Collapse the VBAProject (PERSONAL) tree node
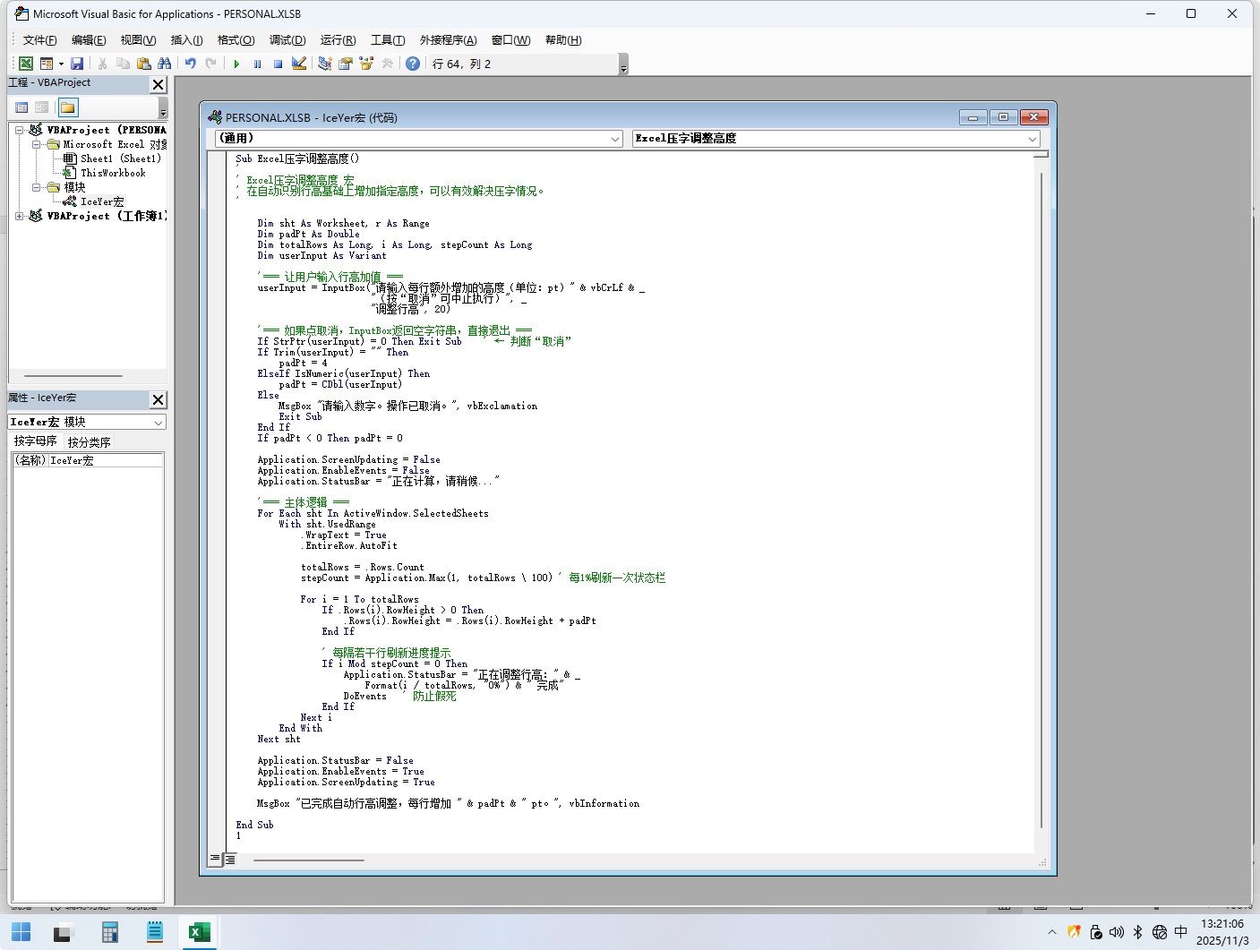The height and width of the screenshot is (950, 1260). point(20,130)
